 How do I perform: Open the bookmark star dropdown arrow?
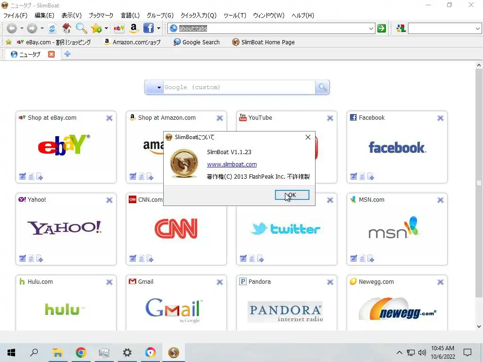click(106, 28)
